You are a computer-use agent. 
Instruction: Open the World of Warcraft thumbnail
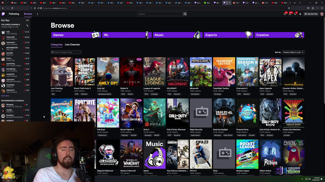pos(131,154)
